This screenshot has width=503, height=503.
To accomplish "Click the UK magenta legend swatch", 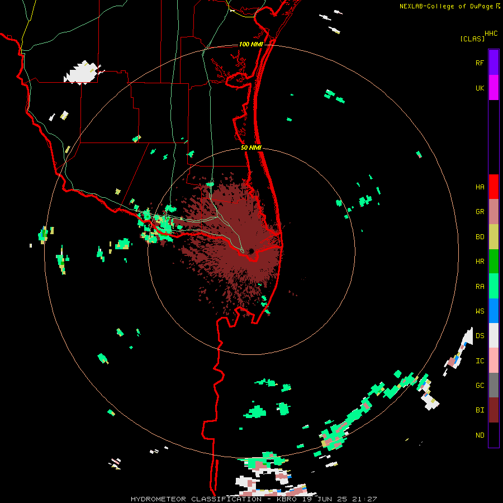I will [493, 88].
